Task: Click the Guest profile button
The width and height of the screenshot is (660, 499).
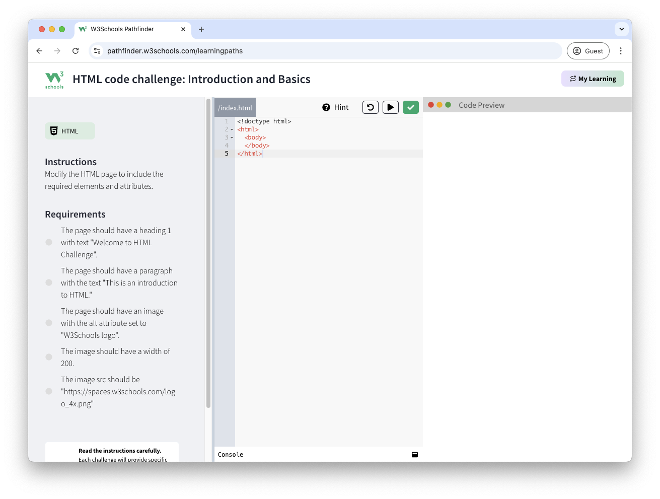Action: (x=588, y=51)
